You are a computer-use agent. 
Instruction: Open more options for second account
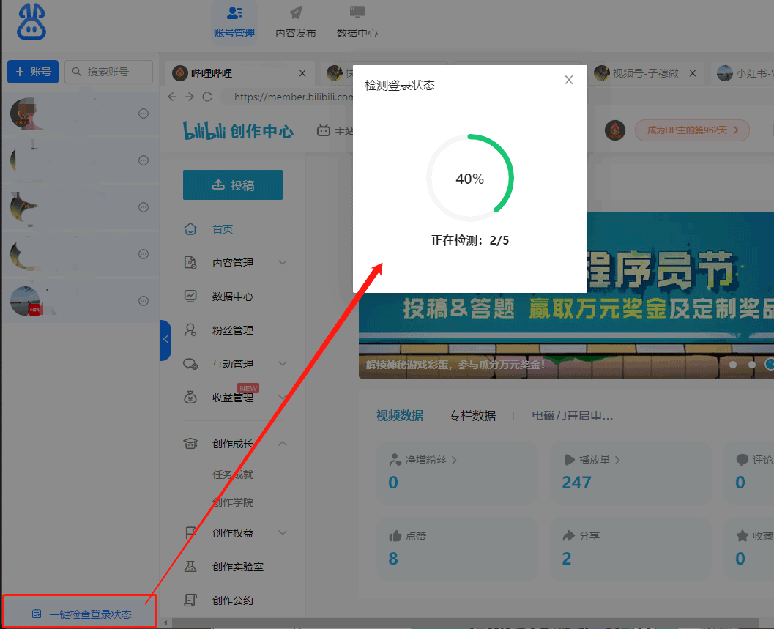(143, 160)
